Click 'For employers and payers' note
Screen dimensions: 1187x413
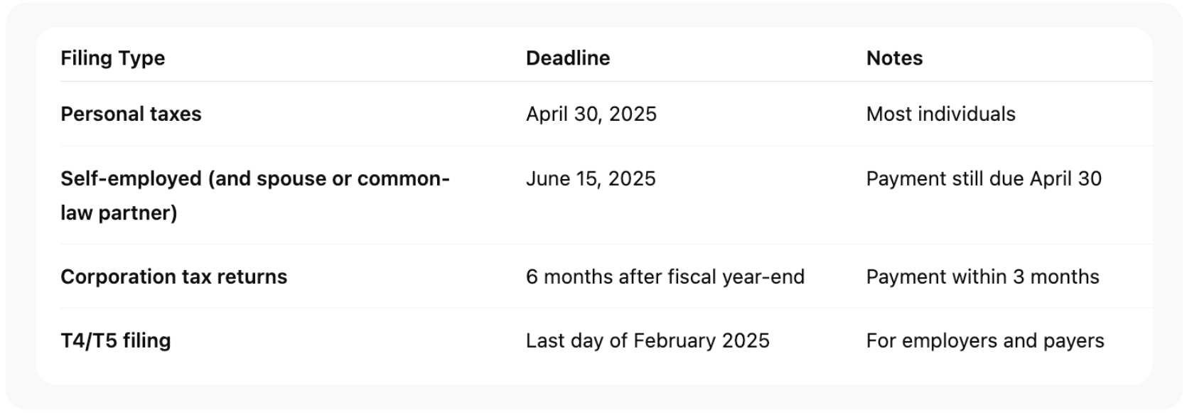coord(984,340)
